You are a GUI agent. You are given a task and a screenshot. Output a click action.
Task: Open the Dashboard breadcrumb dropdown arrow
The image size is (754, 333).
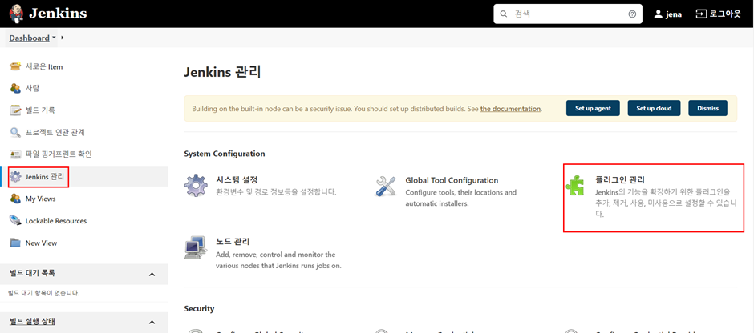click(x=54, y=38)
